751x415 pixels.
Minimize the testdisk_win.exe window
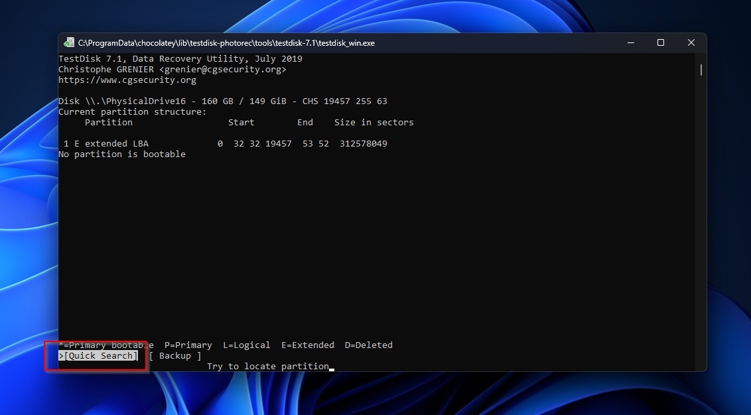click(x=631, y=42)
